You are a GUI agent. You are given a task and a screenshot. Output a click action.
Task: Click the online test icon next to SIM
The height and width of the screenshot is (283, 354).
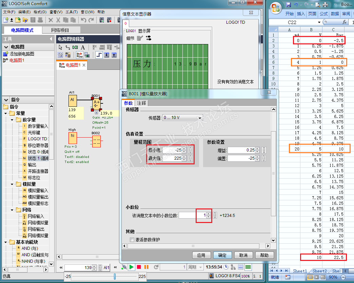click(x=87, y=55)
